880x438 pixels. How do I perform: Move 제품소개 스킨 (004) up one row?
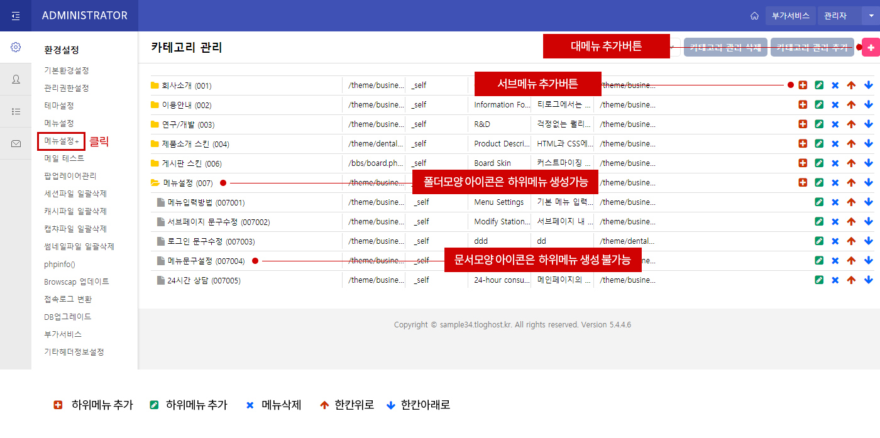point(852,144)
